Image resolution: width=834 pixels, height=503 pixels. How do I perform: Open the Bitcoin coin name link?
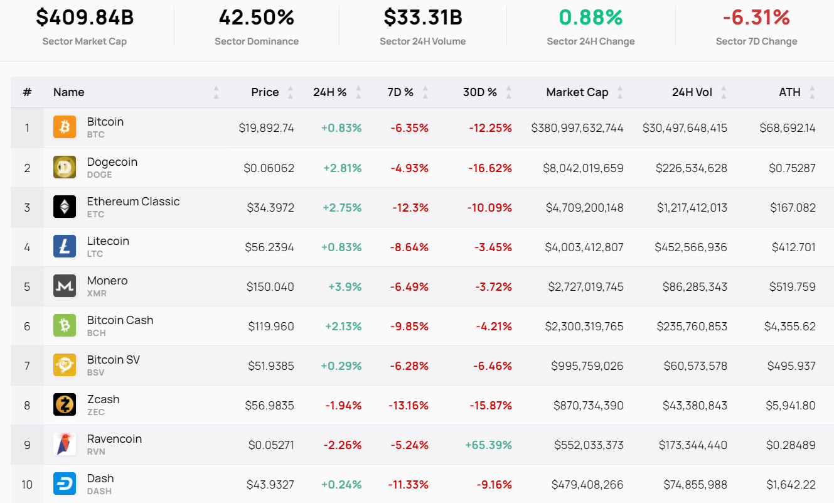(x=105, y=122)
